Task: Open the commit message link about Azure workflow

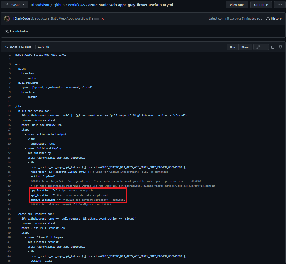Action: [x=62, y=19]
